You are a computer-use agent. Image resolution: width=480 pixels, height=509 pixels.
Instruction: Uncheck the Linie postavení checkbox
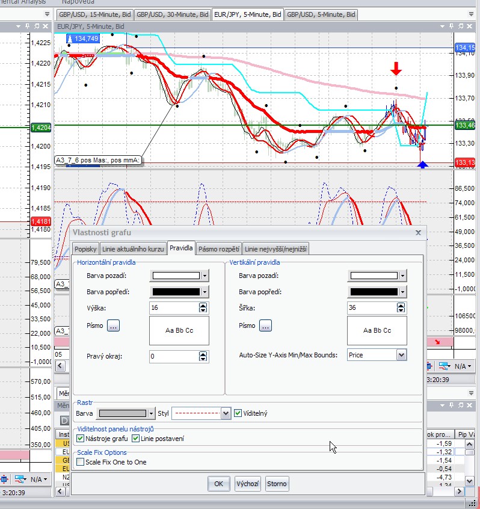pyautogui.click(x=135, y=439)
